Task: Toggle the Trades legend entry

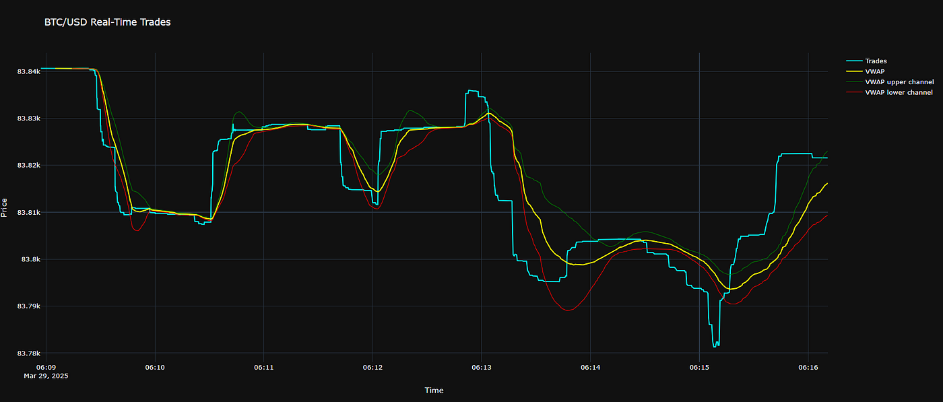Action: point(866,61)
